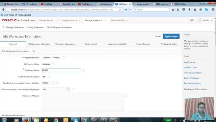Switch to Edit Workspace Information tab

[39, 44]
